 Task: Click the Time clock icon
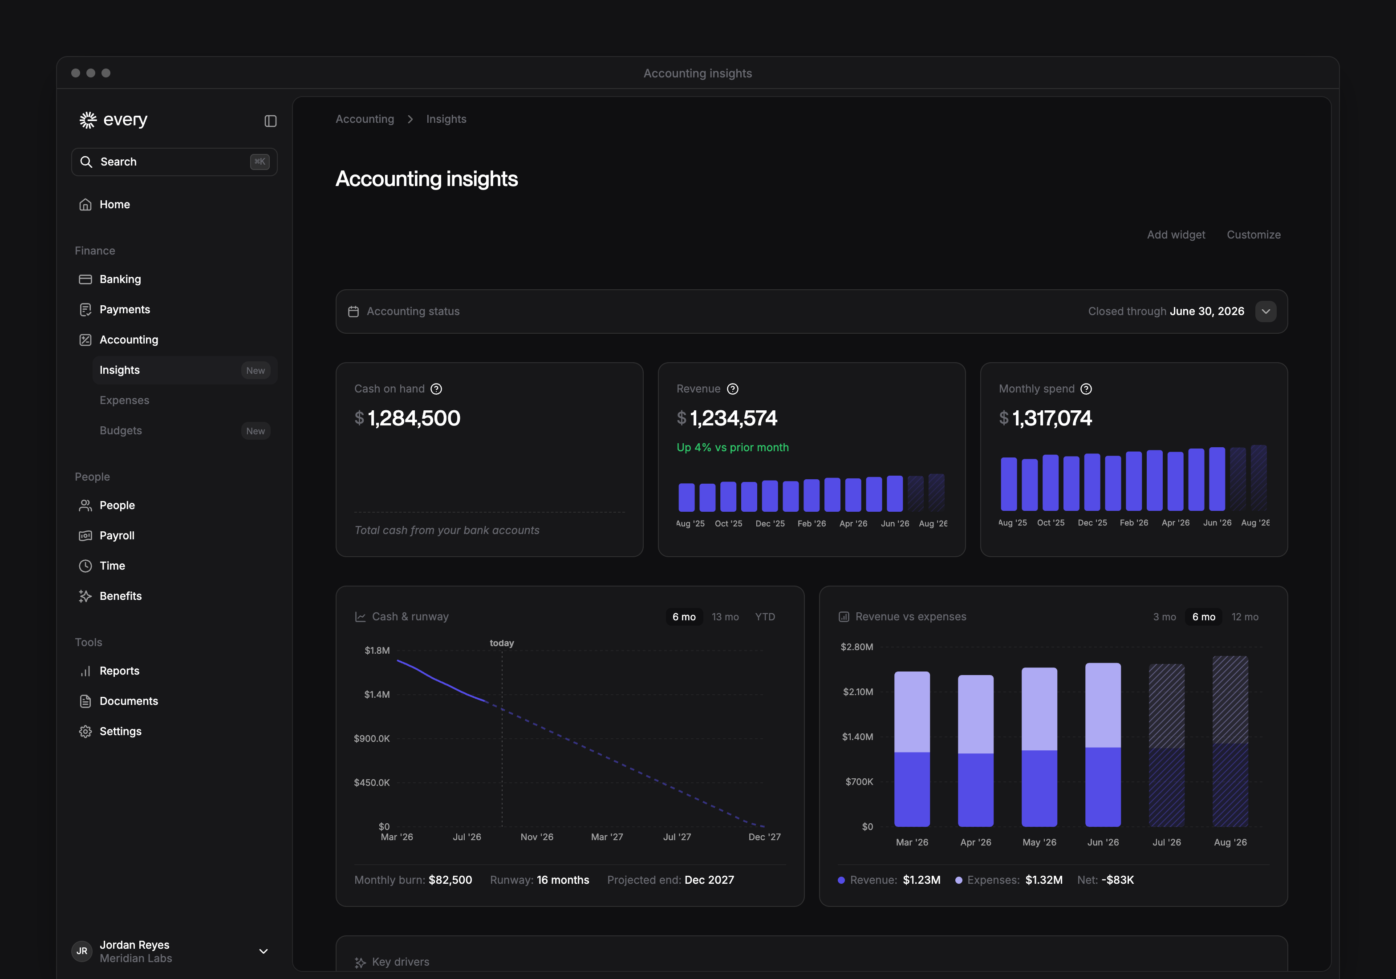(85, 566)
